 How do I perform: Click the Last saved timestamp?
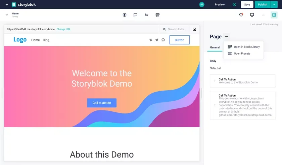(x=265, y=24)
